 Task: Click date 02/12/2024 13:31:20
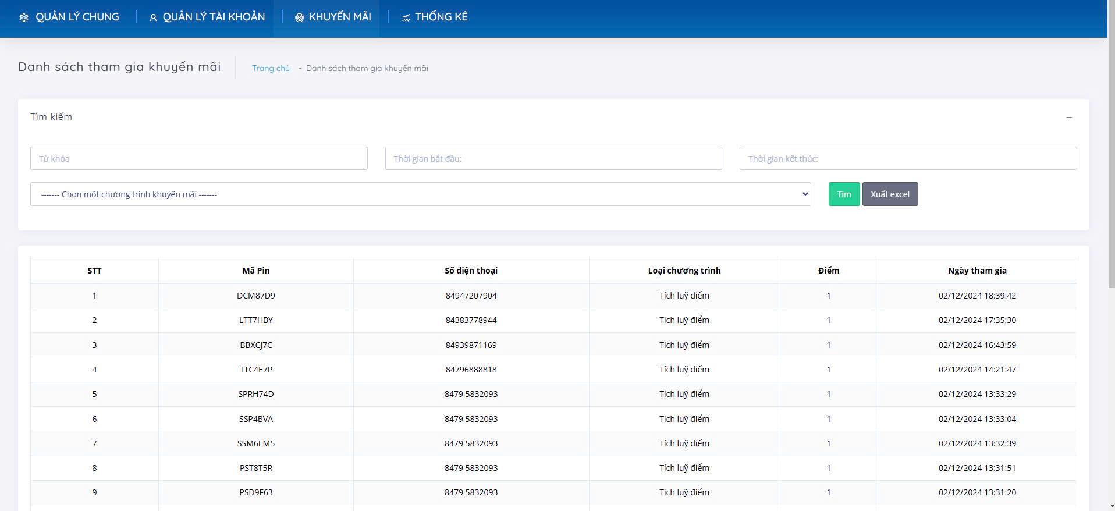[x=977, y=492]
